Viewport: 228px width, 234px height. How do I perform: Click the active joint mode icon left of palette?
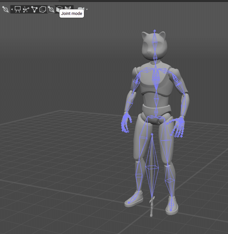point(5,9)
